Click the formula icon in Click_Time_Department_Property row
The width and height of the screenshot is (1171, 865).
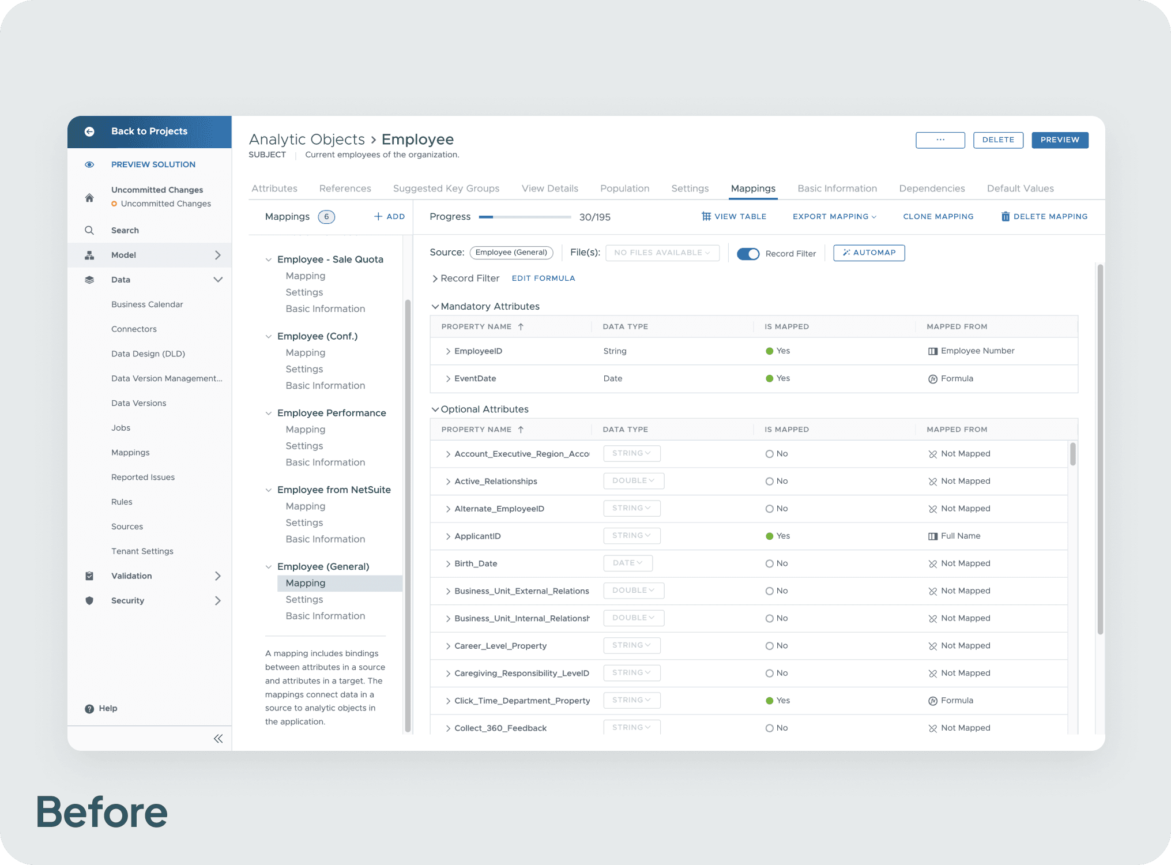[x=933, y=701]
